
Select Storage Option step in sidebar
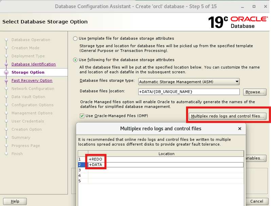point(28,72)
